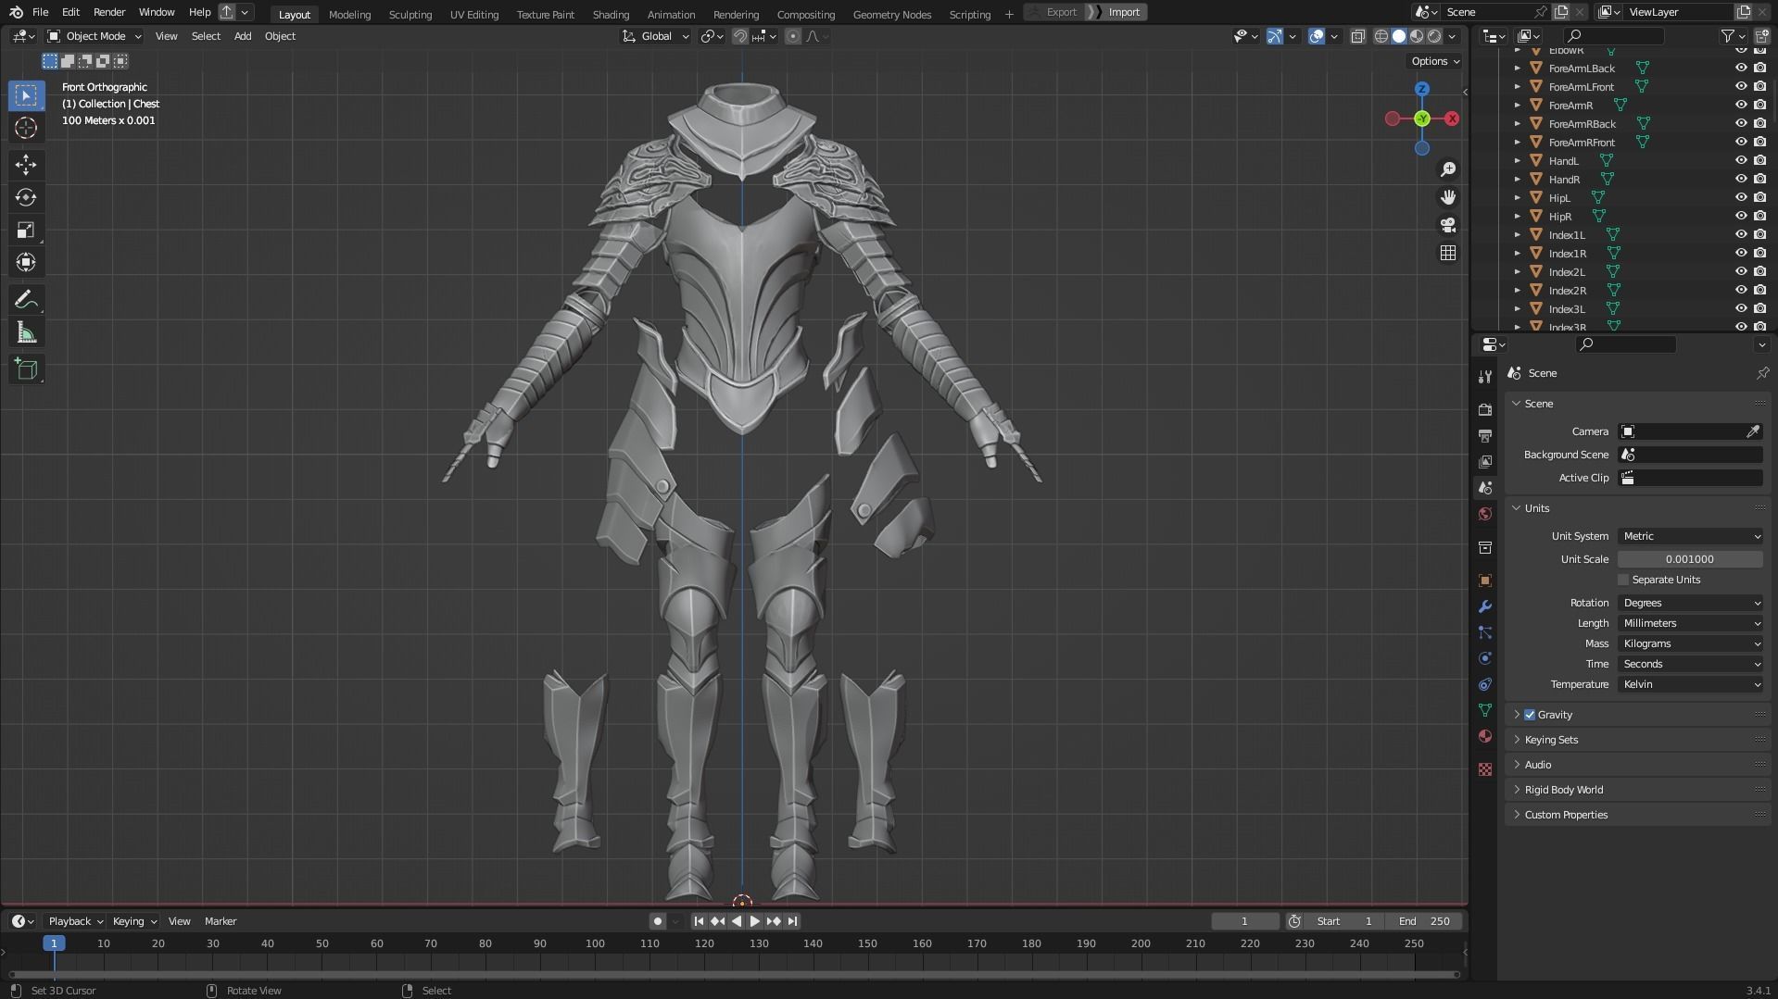The width and height of the screenshot is (1778, 999).
Task: Switch to the UV Editing workspace tab
Action: [473, 14]
